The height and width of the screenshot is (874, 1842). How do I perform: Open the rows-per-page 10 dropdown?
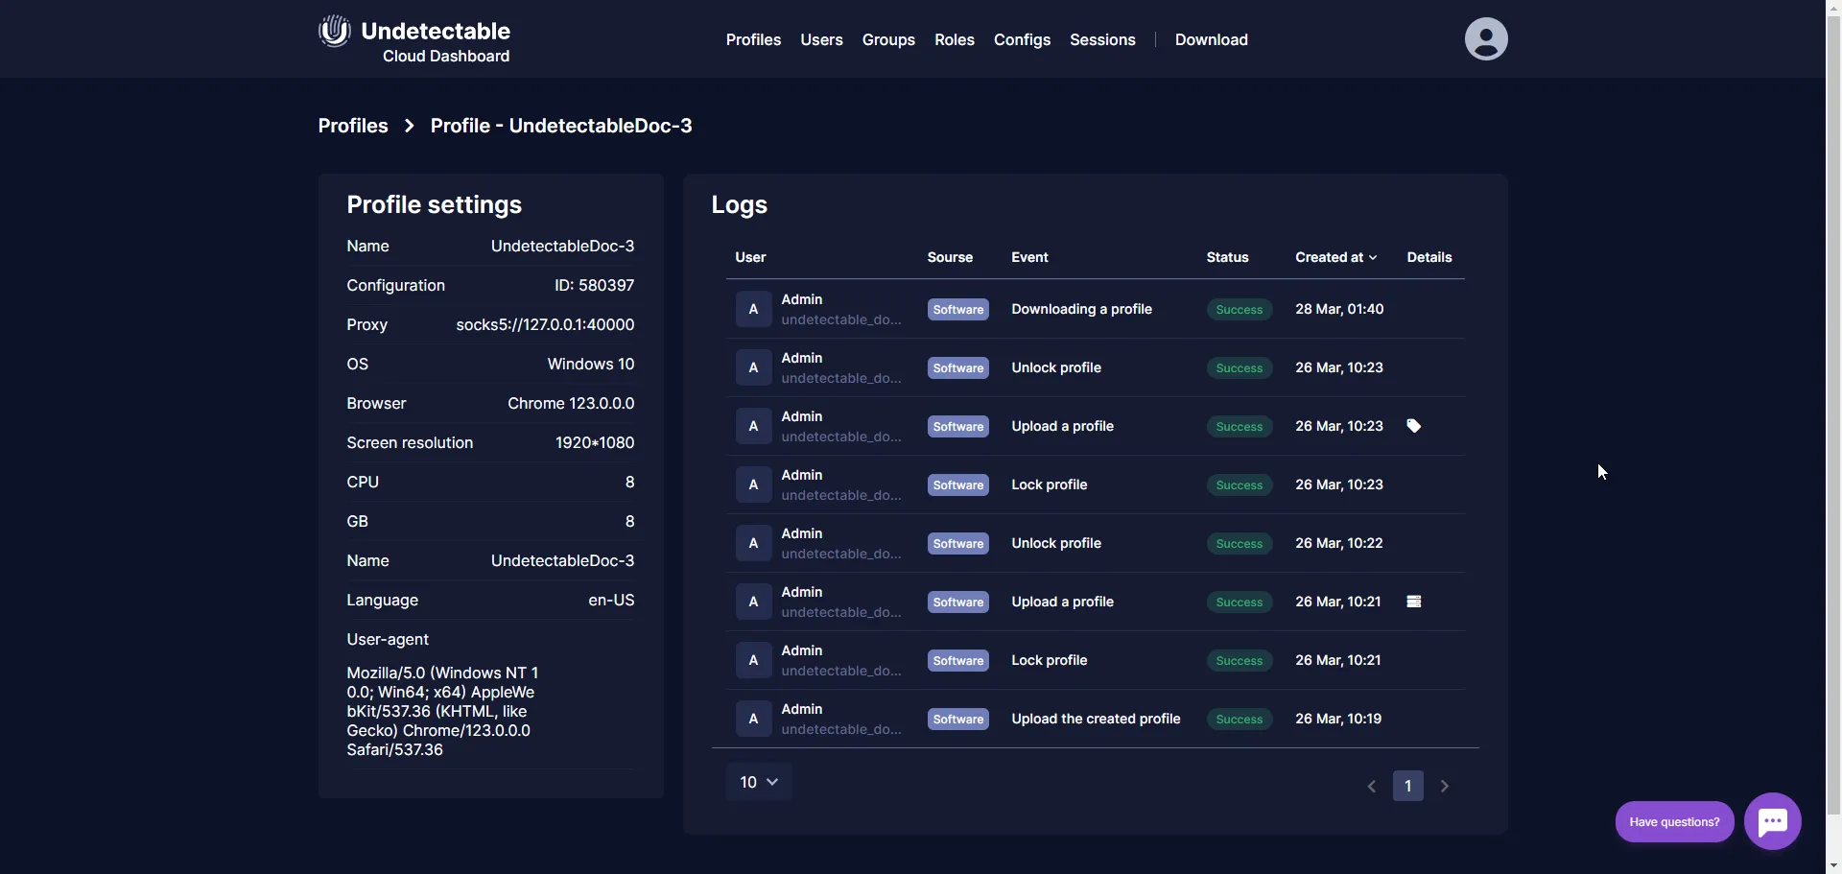coord(759,782)
